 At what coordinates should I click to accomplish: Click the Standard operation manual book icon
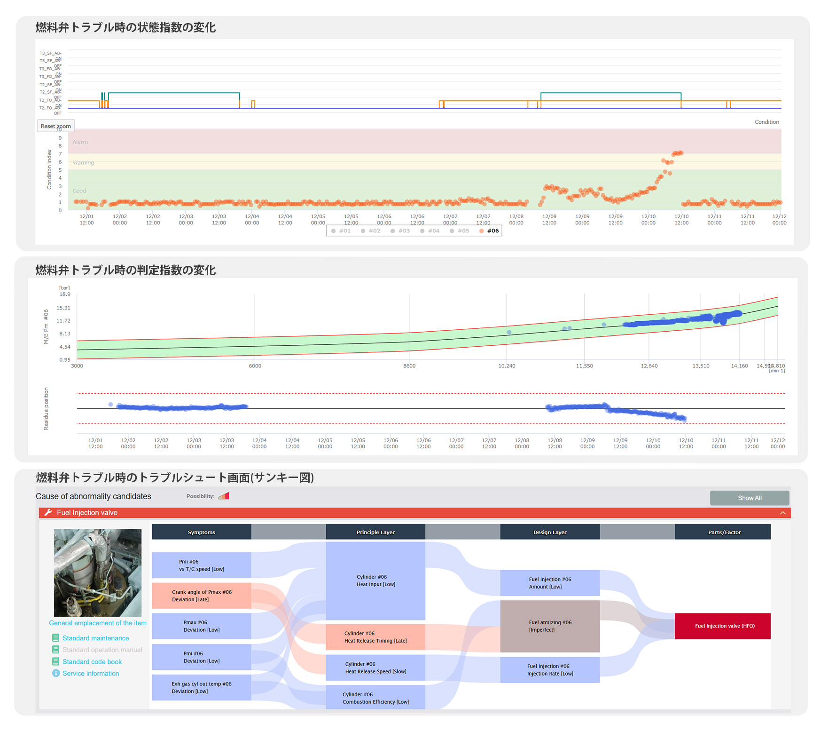click(x=55, y=650)
